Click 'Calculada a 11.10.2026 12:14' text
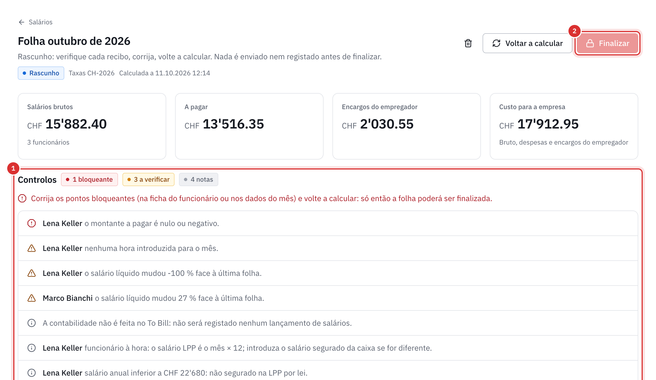656x380 pixels. 165,73
